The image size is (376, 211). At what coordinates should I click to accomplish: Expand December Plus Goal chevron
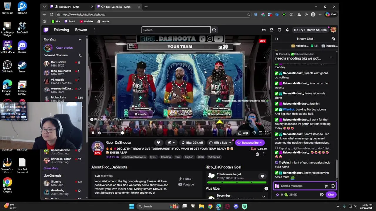263,197
